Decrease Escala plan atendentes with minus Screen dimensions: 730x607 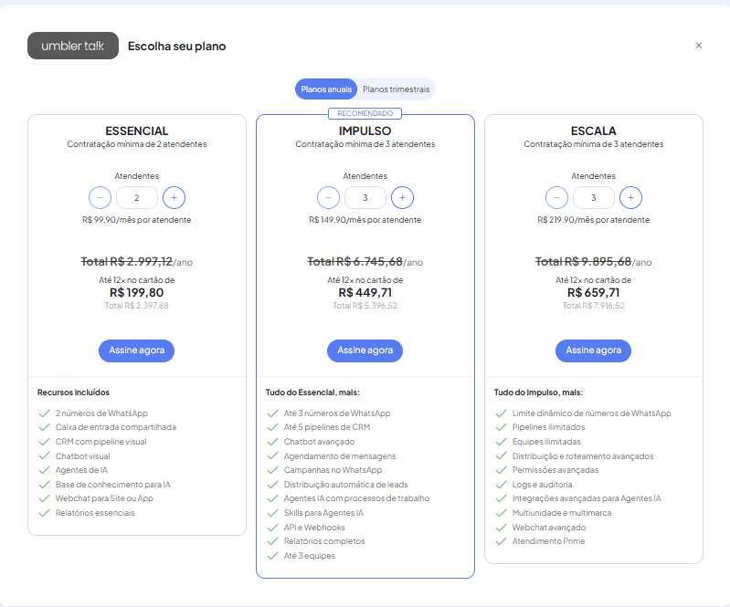point(556,198)
